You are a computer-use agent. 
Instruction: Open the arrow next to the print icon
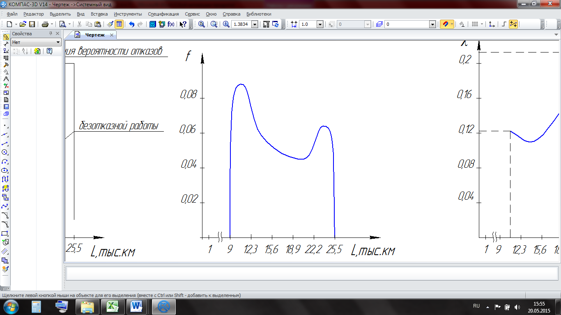coord(52,24)
